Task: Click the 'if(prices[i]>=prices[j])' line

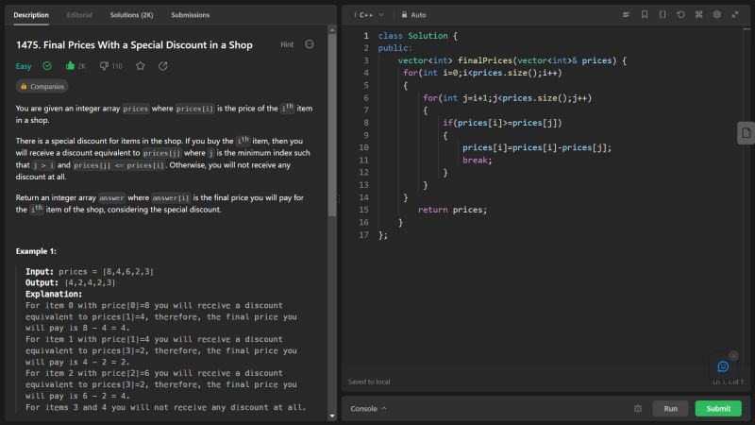Action: point(502,123)
